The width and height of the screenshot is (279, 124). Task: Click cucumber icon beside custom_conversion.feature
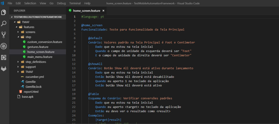(24, 42)
